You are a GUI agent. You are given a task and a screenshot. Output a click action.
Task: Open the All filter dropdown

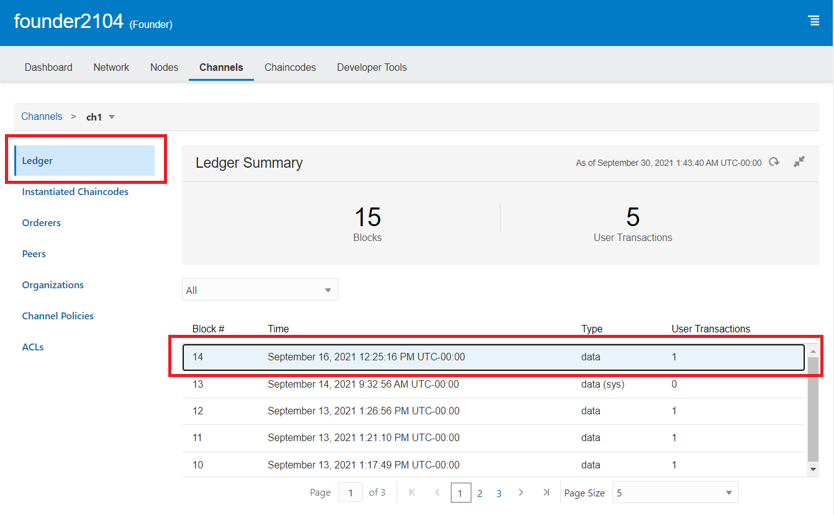pos(260,290)
